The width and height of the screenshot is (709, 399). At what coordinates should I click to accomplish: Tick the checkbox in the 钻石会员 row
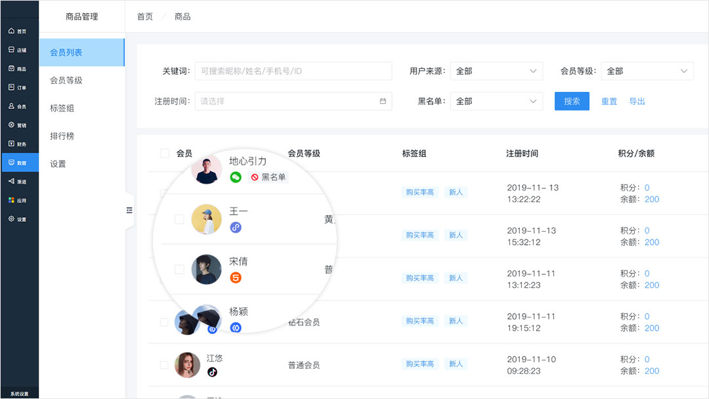(164, 322)
